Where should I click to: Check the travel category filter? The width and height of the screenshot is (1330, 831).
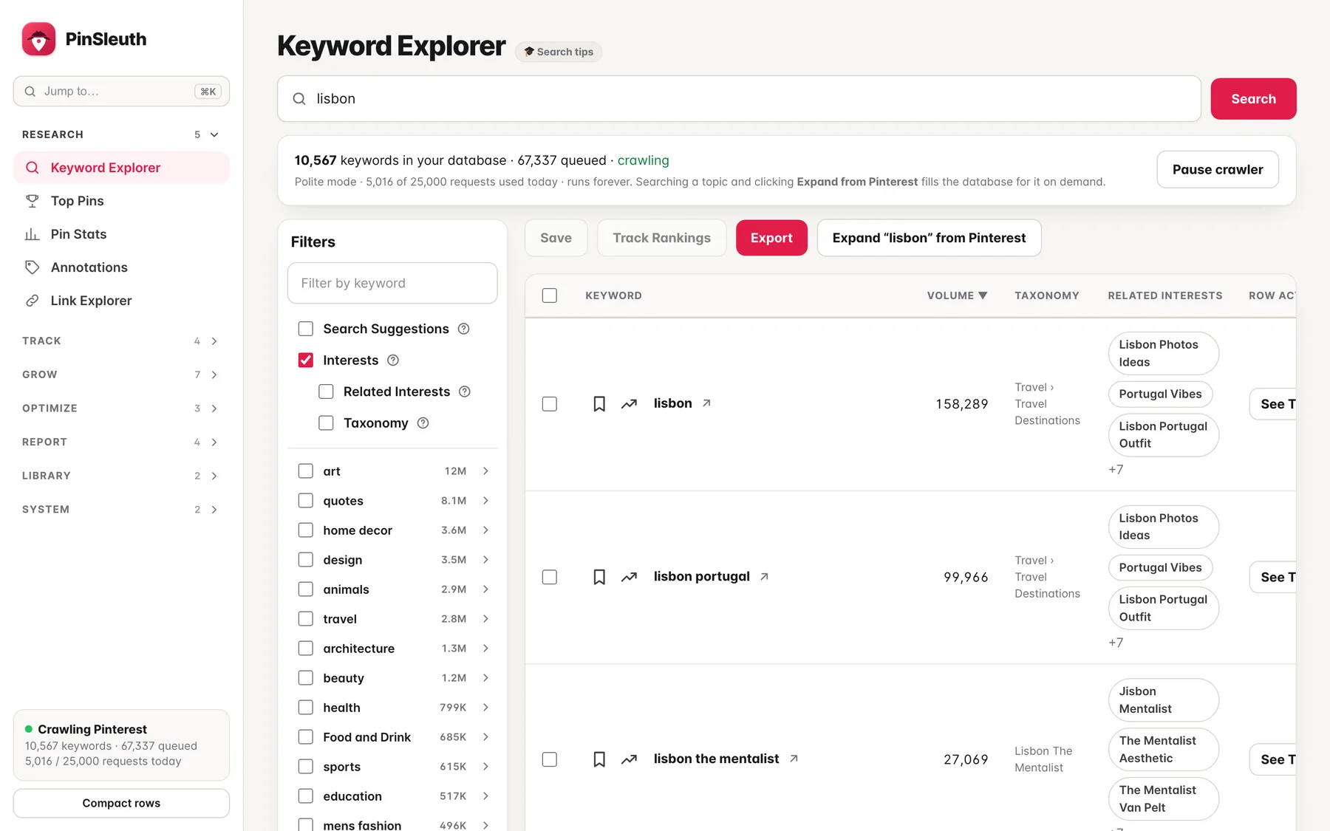(x=306, y=619)
